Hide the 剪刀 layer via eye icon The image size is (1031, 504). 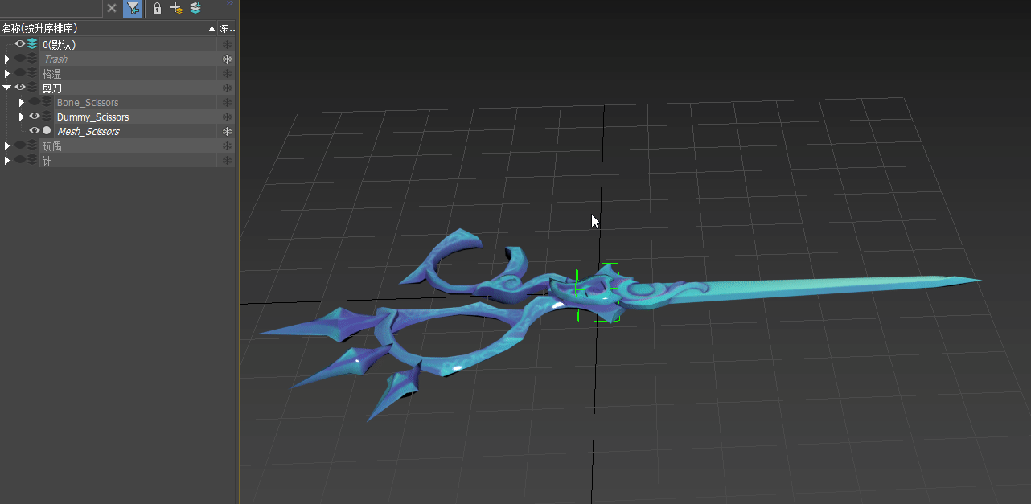tap(20, 88)
